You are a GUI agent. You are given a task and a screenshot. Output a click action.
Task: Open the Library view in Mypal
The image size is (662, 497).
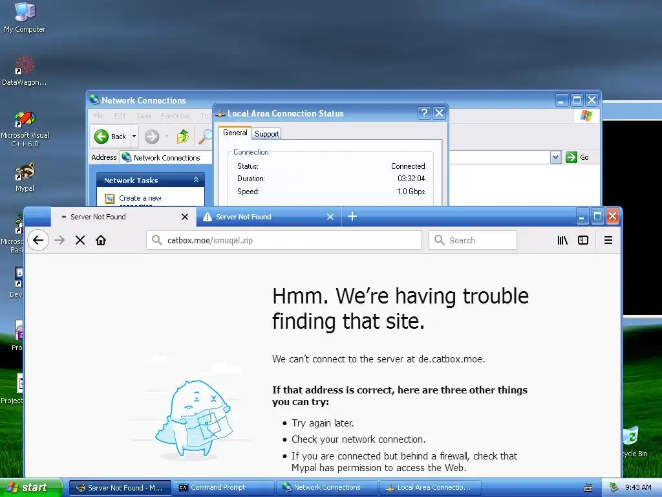[562, 240]
